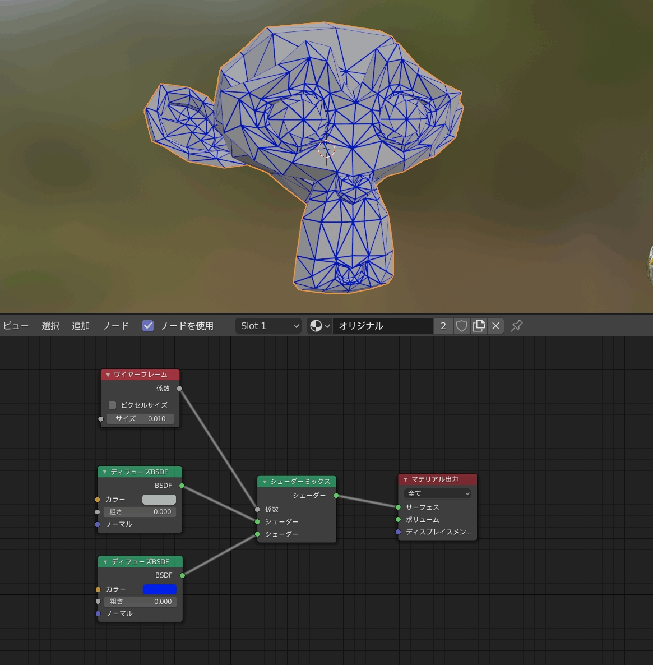Open the Slot 1 dropdown
This screenshot has width=653, height=665.
tap(268, 326)
